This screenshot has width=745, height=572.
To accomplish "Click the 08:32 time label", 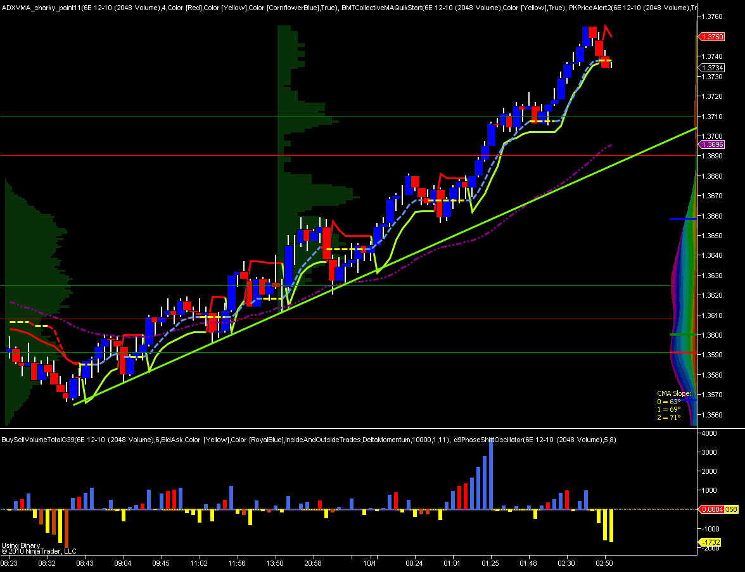I will (47, 564).
